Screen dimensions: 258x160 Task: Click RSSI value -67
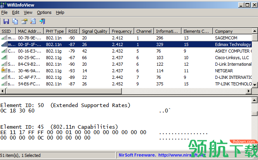[72, 58]
